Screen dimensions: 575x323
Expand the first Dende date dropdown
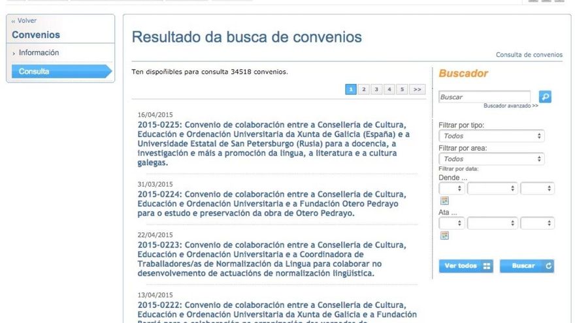(x=452, y=189)
